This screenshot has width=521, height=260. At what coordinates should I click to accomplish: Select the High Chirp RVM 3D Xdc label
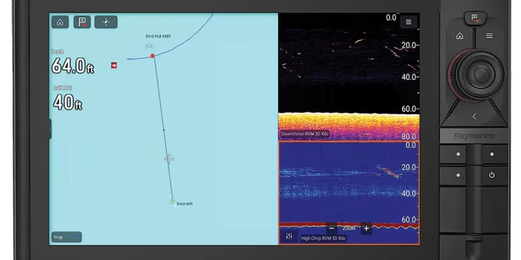pyautogui.click(x=323, y=238)
